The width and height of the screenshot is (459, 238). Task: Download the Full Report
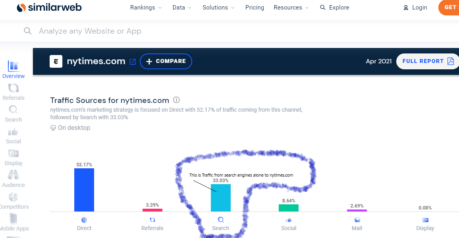(x=428, y=61)
